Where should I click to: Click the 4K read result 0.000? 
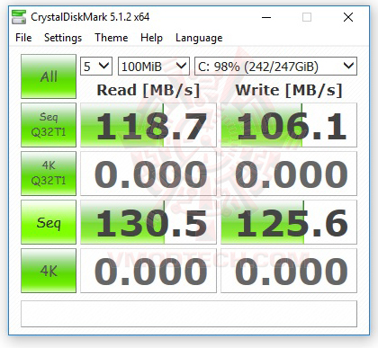coord(148,271)
